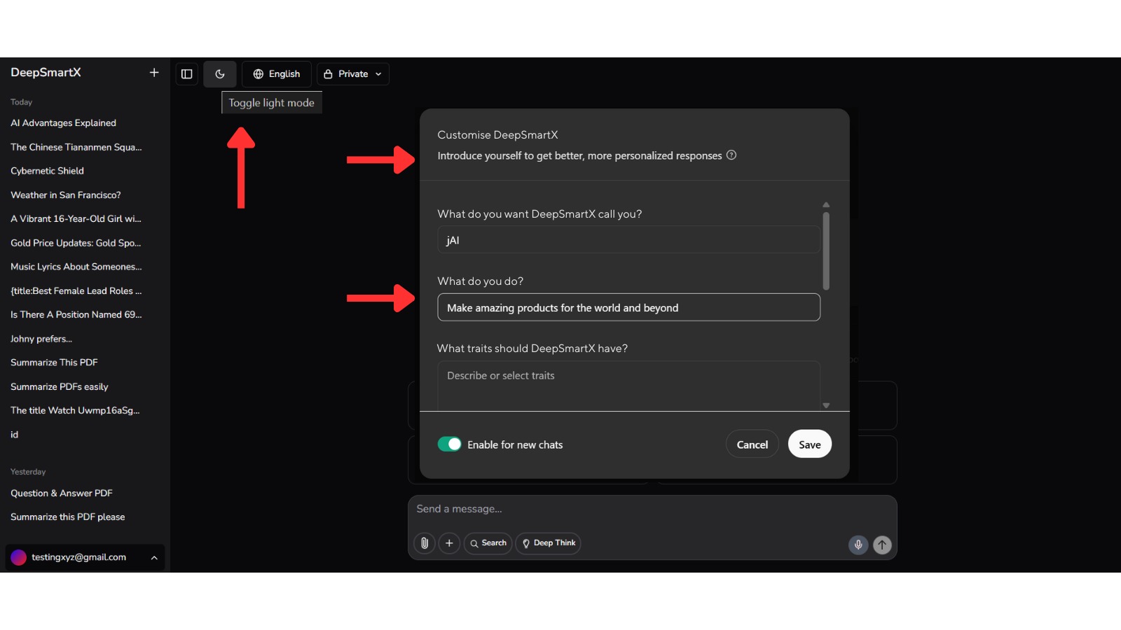Click the microphone voice input icon
1121x630 pixels.
coord(858,545)
